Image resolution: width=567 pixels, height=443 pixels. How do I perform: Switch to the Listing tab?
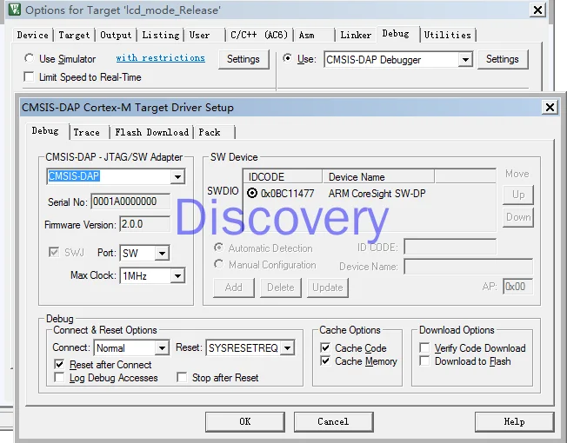point(161,35)
